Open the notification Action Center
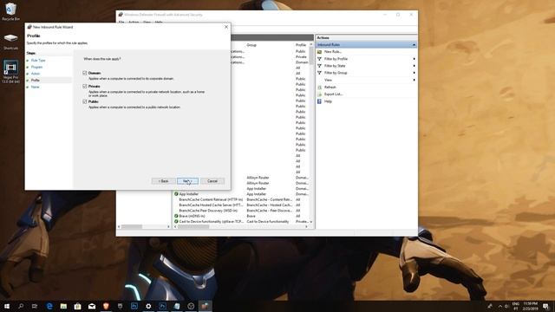The height and width of the screenshot is (312, 555). [x=545, y=306]
